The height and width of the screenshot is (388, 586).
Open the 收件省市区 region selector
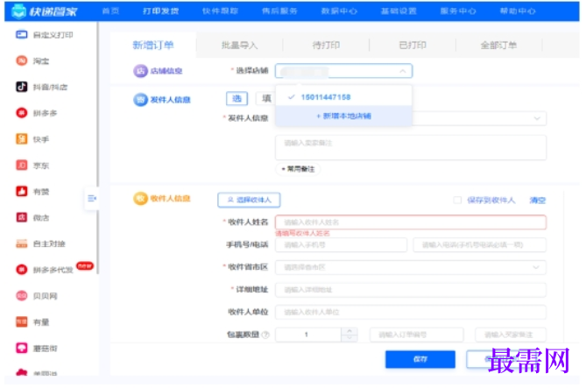pos(411,267)
